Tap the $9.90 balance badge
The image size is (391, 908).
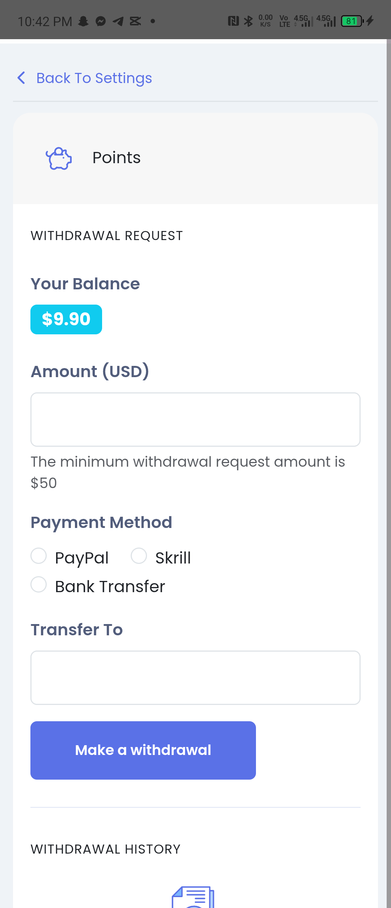66,319
